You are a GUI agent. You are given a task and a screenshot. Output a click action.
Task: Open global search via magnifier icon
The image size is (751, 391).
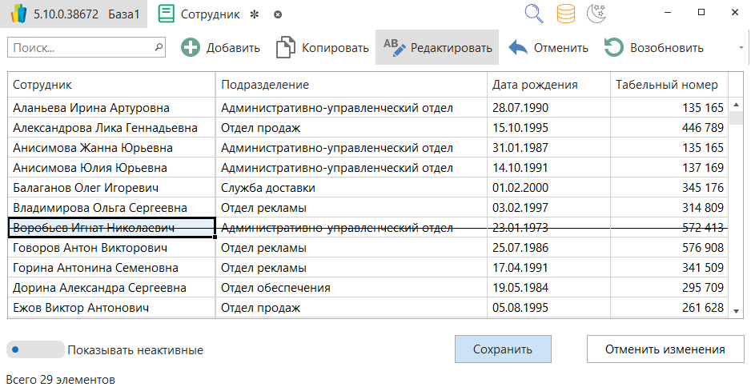pos(534,14)
